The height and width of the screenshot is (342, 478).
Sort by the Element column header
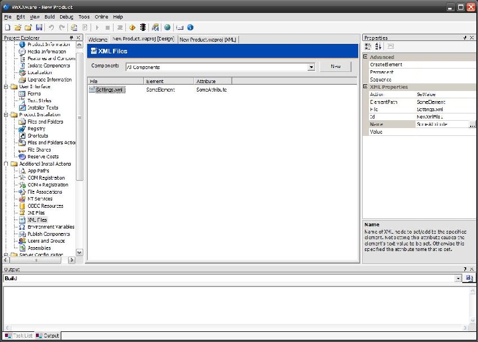tap(169, 81)
